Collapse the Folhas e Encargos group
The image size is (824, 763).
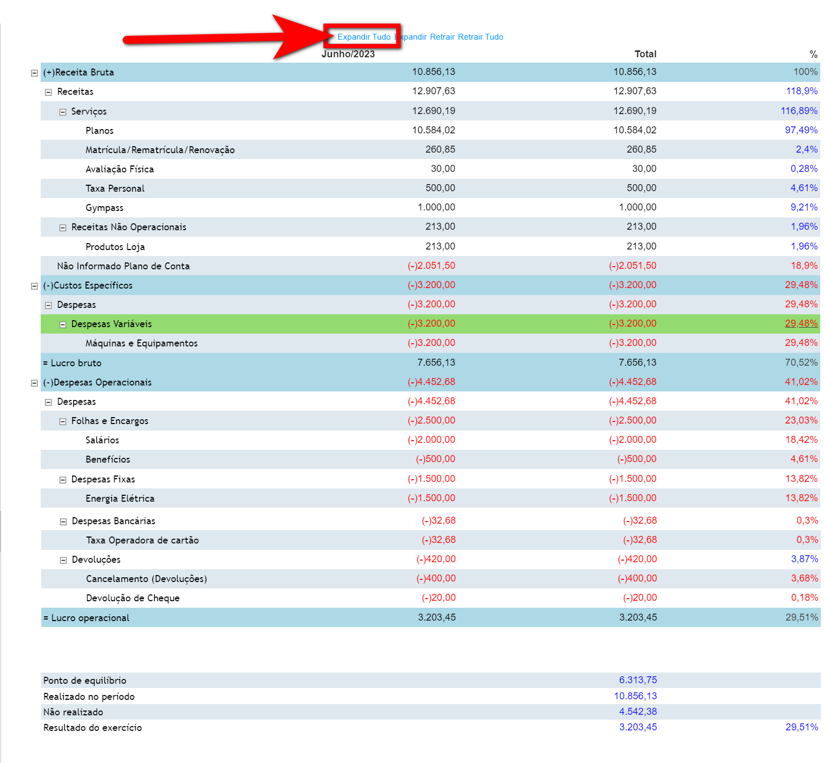coord(63,421)
